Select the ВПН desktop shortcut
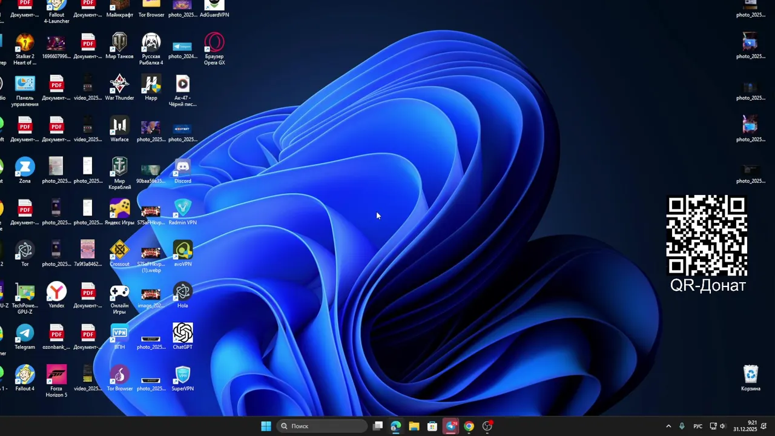Screen dimensions: 775x436 pyautogui.click(x=119, y=337)
